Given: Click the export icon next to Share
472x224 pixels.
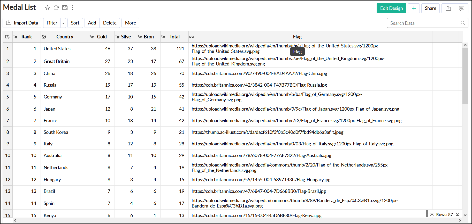Looking at the screenshot, I should 448,8.
